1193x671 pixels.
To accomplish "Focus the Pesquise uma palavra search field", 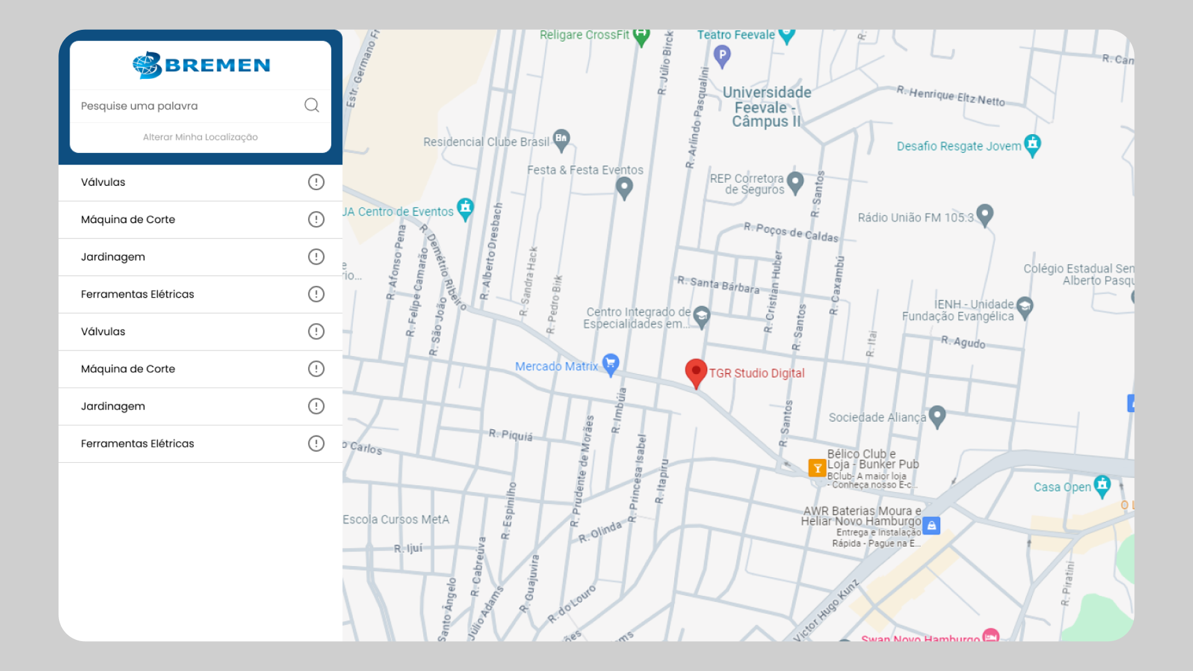I will (x=186, y=106).
